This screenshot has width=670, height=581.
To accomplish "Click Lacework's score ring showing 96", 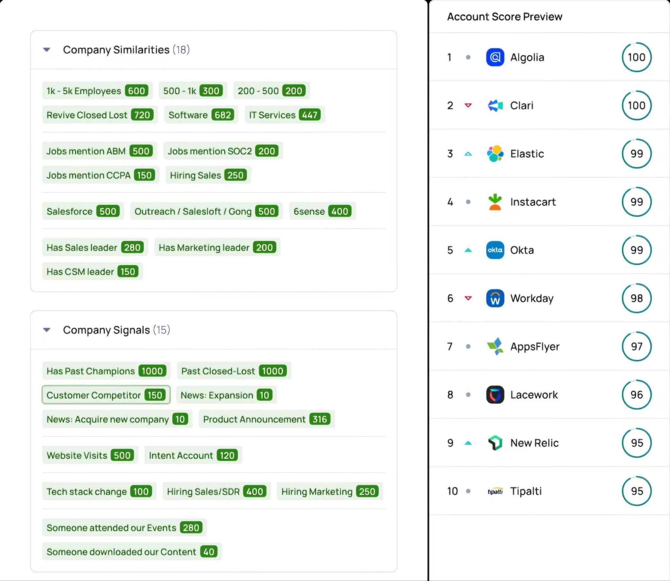I will pyautogui.click(x=637, y=395).
